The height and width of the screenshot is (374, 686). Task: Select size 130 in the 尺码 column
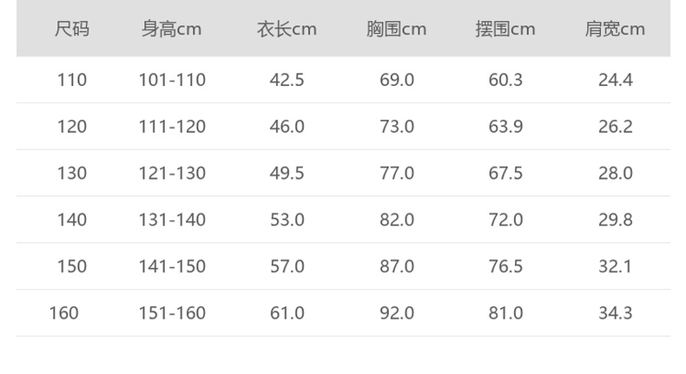click(x=72, y=173)
